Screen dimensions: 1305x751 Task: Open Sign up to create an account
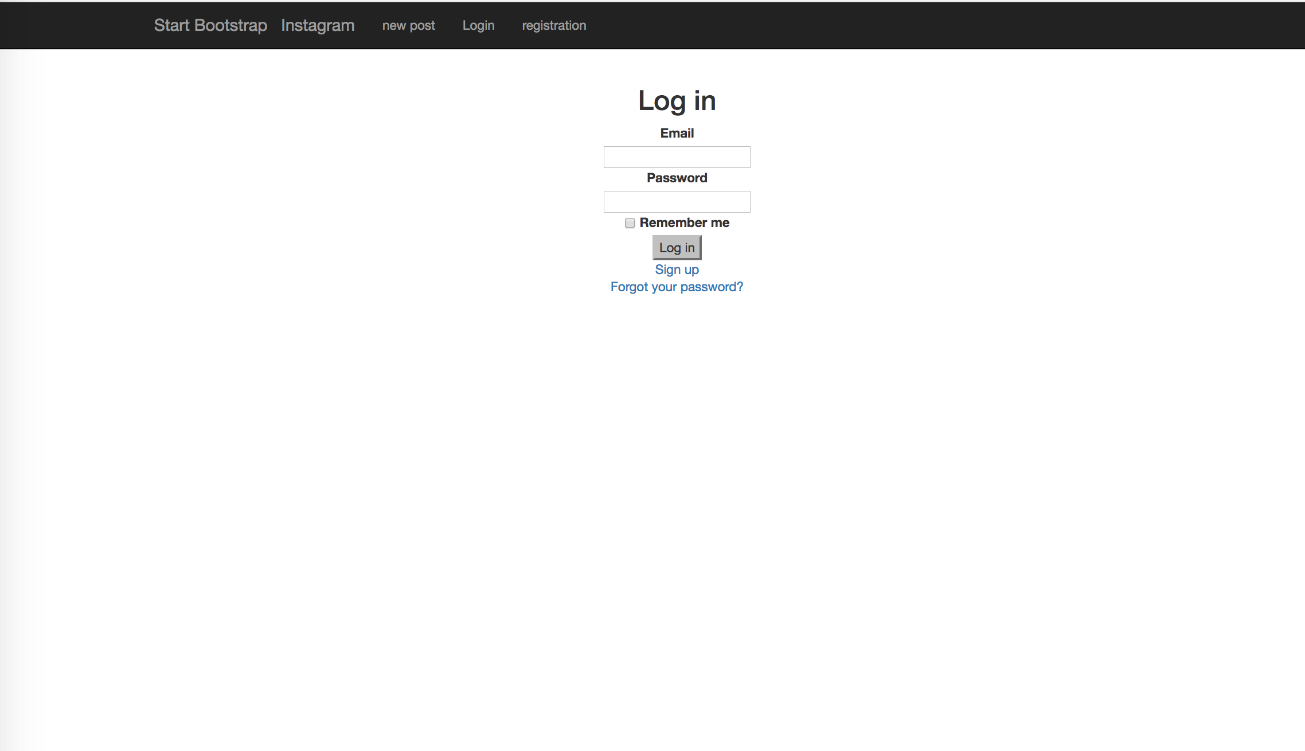[677, 269]
